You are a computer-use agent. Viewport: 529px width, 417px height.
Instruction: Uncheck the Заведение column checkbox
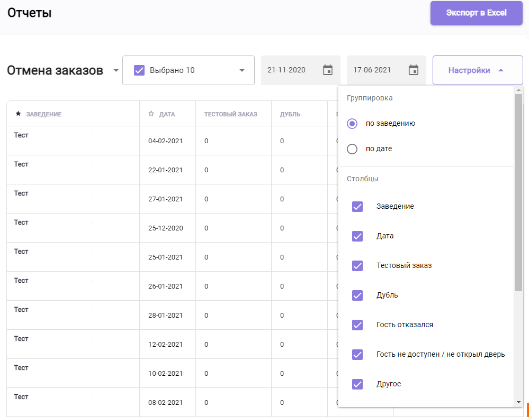(357, 207)
